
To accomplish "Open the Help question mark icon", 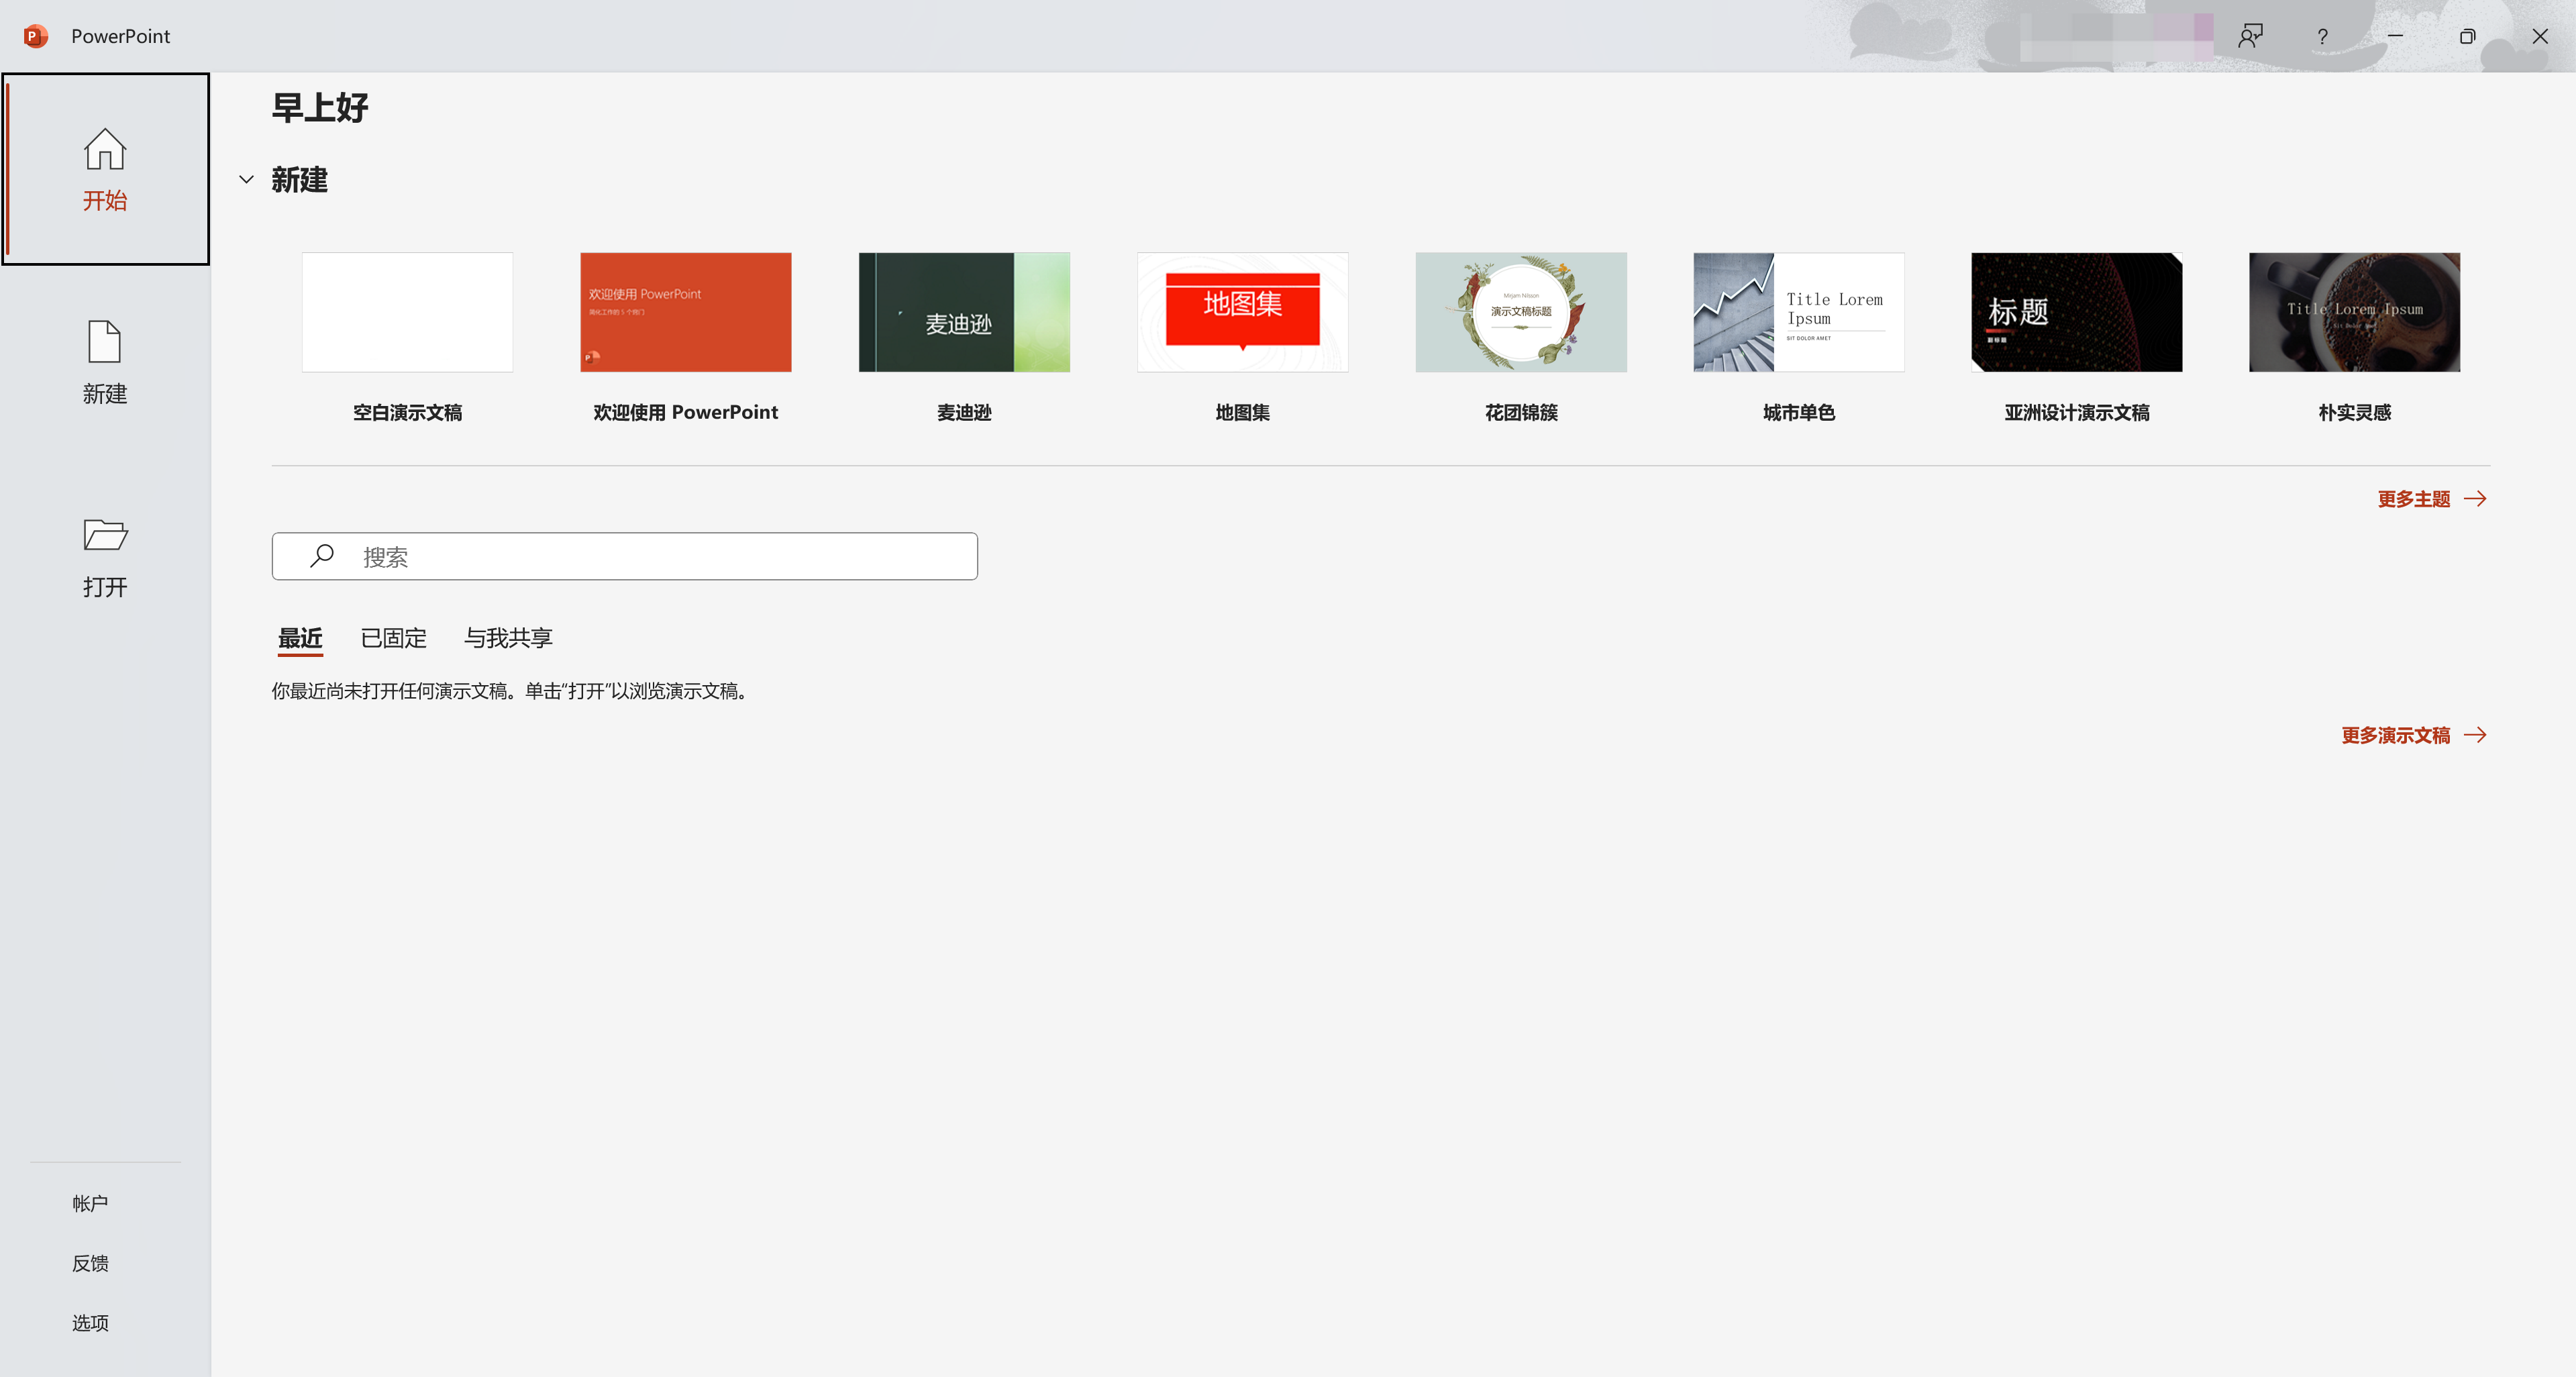I will 2322,35.
